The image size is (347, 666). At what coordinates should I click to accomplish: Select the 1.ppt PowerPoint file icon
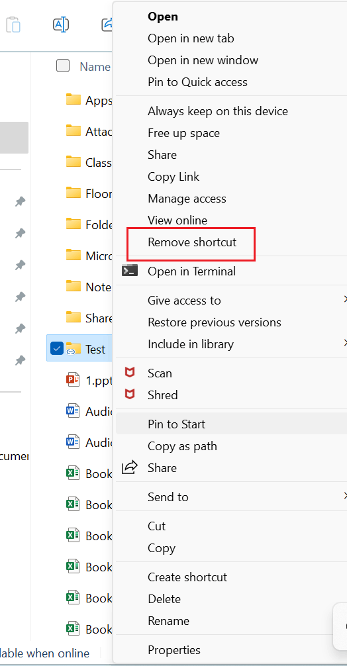point(73,379)
